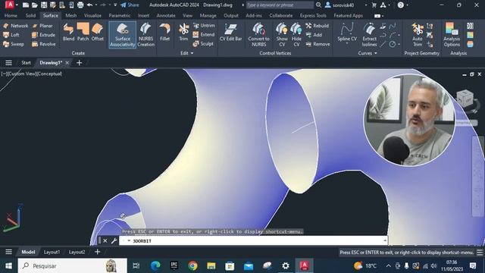The image size is (485, 273).
Task: Rebuild the control vertices
Action: 318,26
